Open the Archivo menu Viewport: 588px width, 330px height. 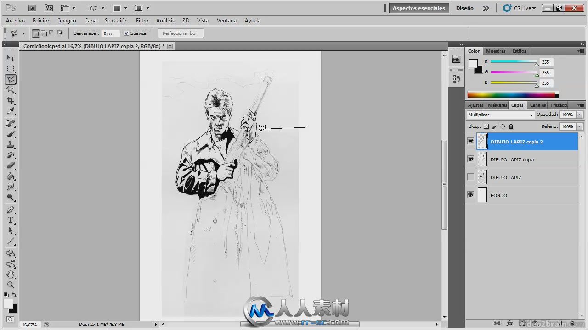click(x=15, y=21)
